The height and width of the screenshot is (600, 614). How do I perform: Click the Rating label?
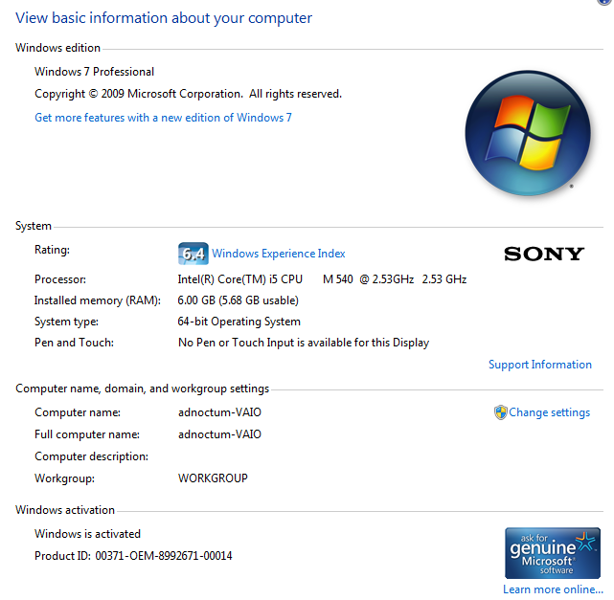[52, 250]
